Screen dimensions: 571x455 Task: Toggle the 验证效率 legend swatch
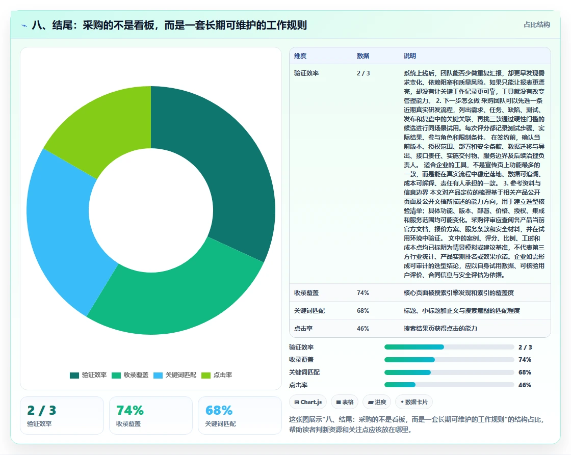tap(74, 376)
